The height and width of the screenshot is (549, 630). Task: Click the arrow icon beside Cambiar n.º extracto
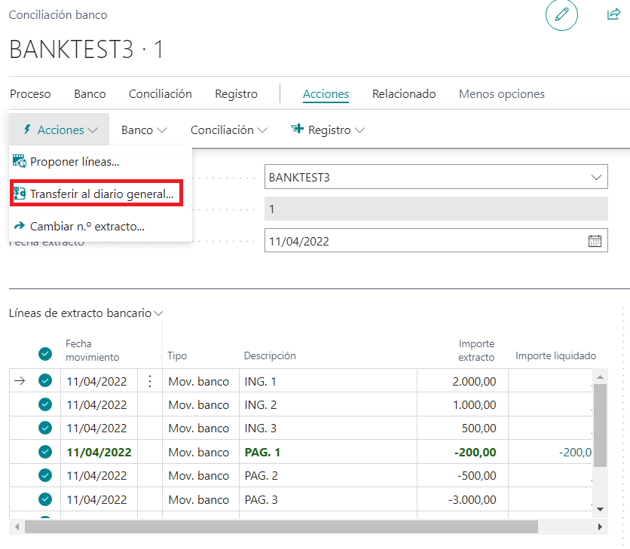(18, 226)
